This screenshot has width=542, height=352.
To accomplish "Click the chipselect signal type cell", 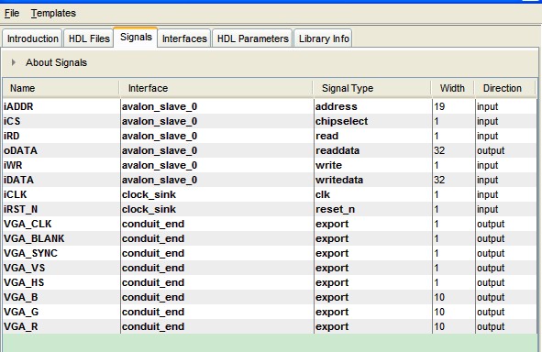I will pyautogui.click(x=373, y=121).
